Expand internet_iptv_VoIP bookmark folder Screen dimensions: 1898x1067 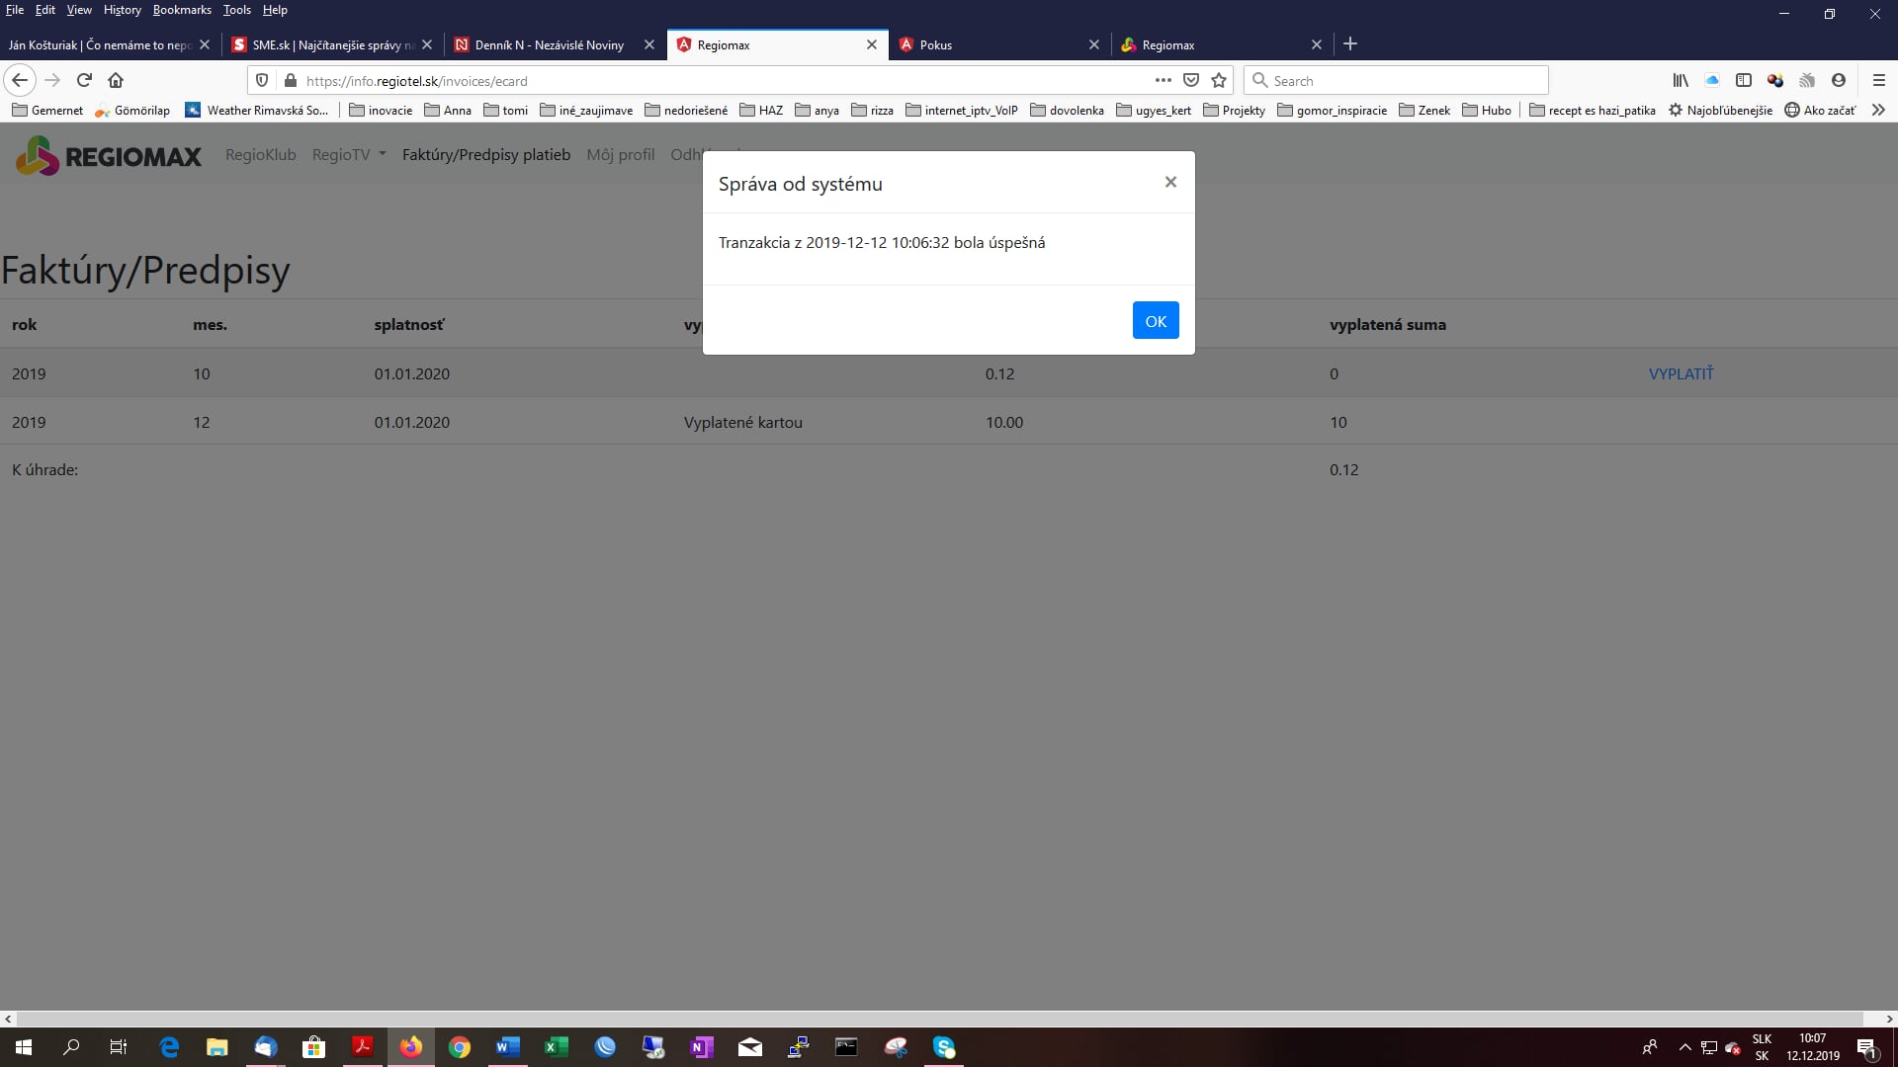[x=962, y=110]
